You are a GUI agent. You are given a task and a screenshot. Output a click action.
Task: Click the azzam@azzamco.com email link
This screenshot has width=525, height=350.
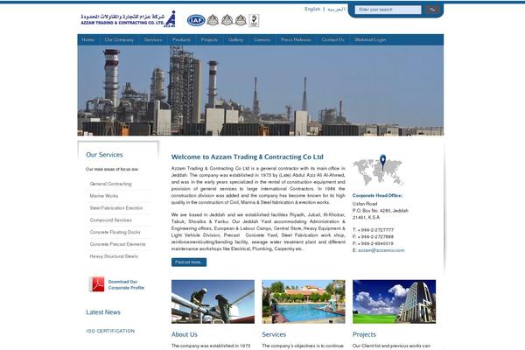coord(381,250)
